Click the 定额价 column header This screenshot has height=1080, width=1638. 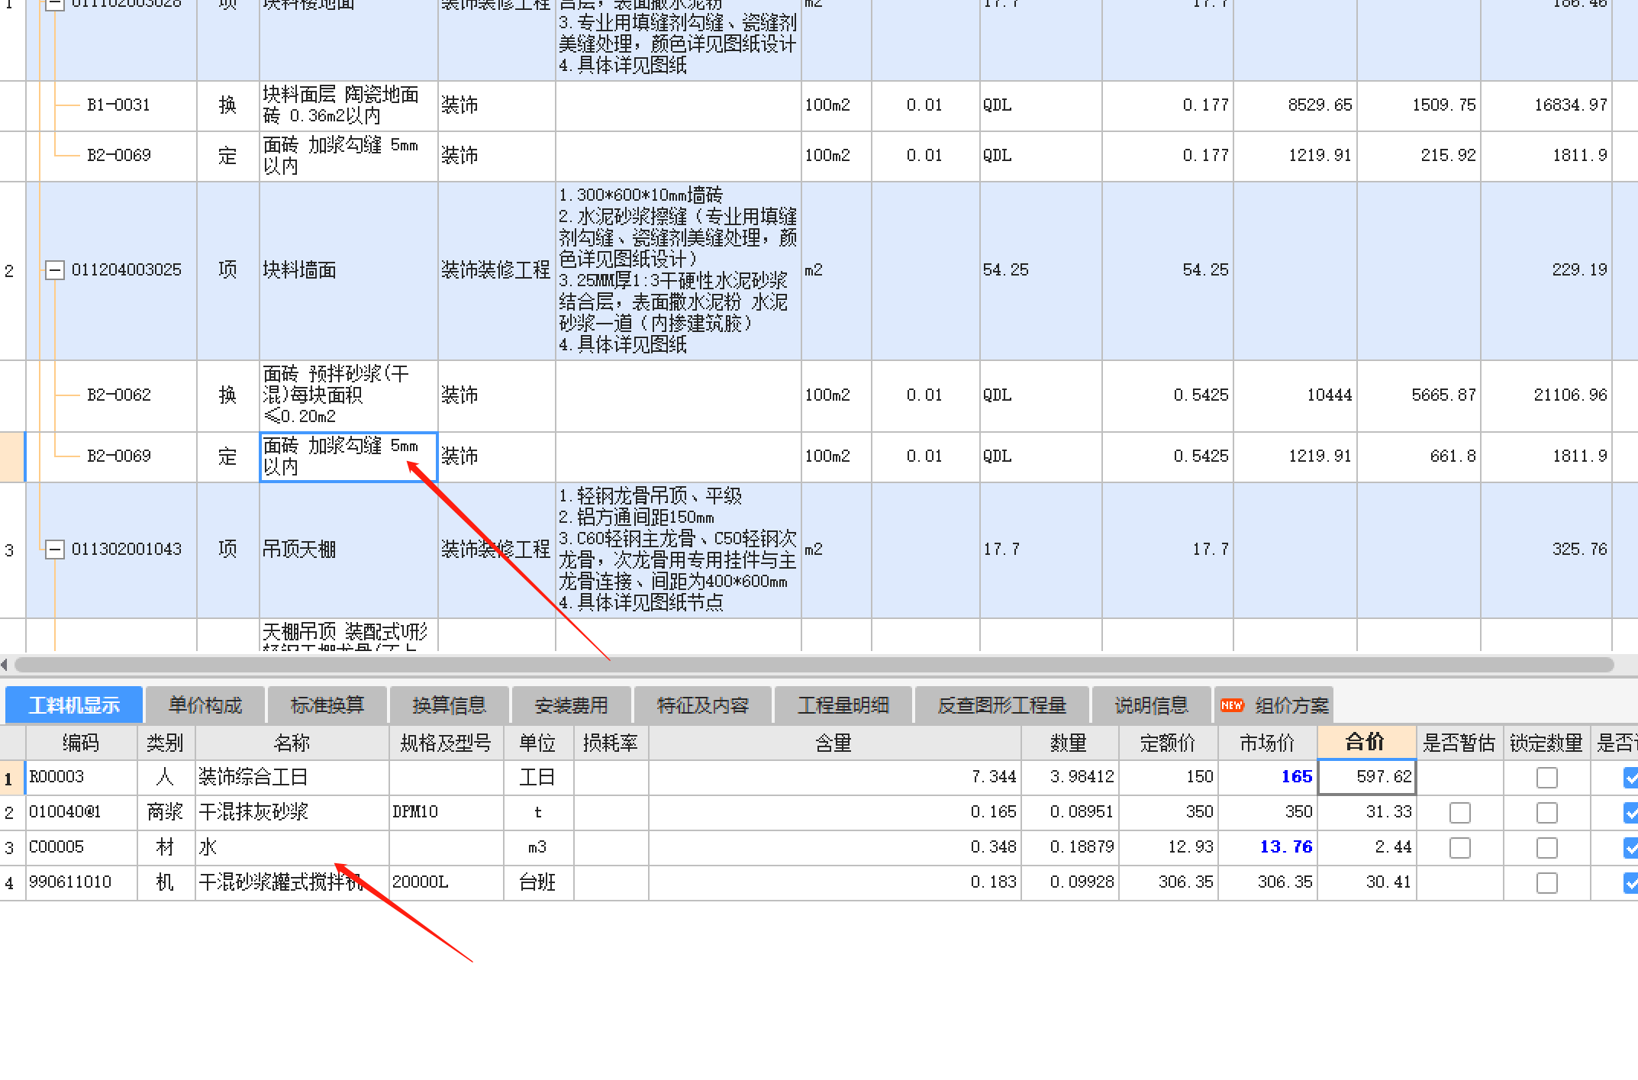pyautogui.click(x=1168, y=743)
